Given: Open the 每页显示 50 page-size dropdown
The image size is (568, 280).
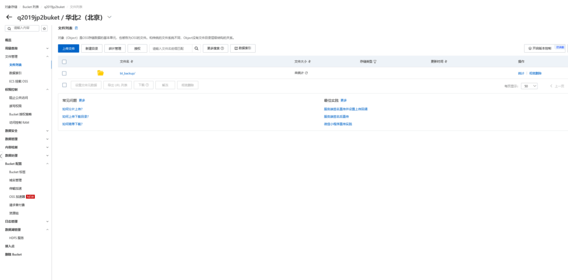Looking at the screenshot, I should click(x=529, y=86).
